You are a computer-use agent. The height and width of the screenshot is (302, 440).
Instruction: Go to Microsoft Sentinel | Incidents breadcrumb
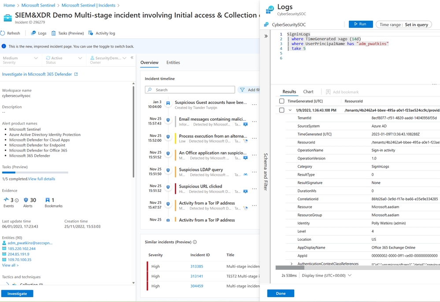(89, 5)
